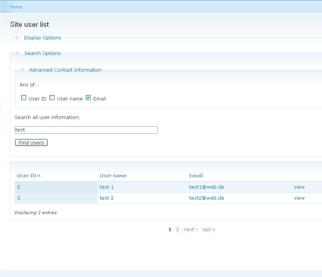This screenshot has height=277, width=322.
Task: Enable the User ID checkbox
Action: (24, 98)
